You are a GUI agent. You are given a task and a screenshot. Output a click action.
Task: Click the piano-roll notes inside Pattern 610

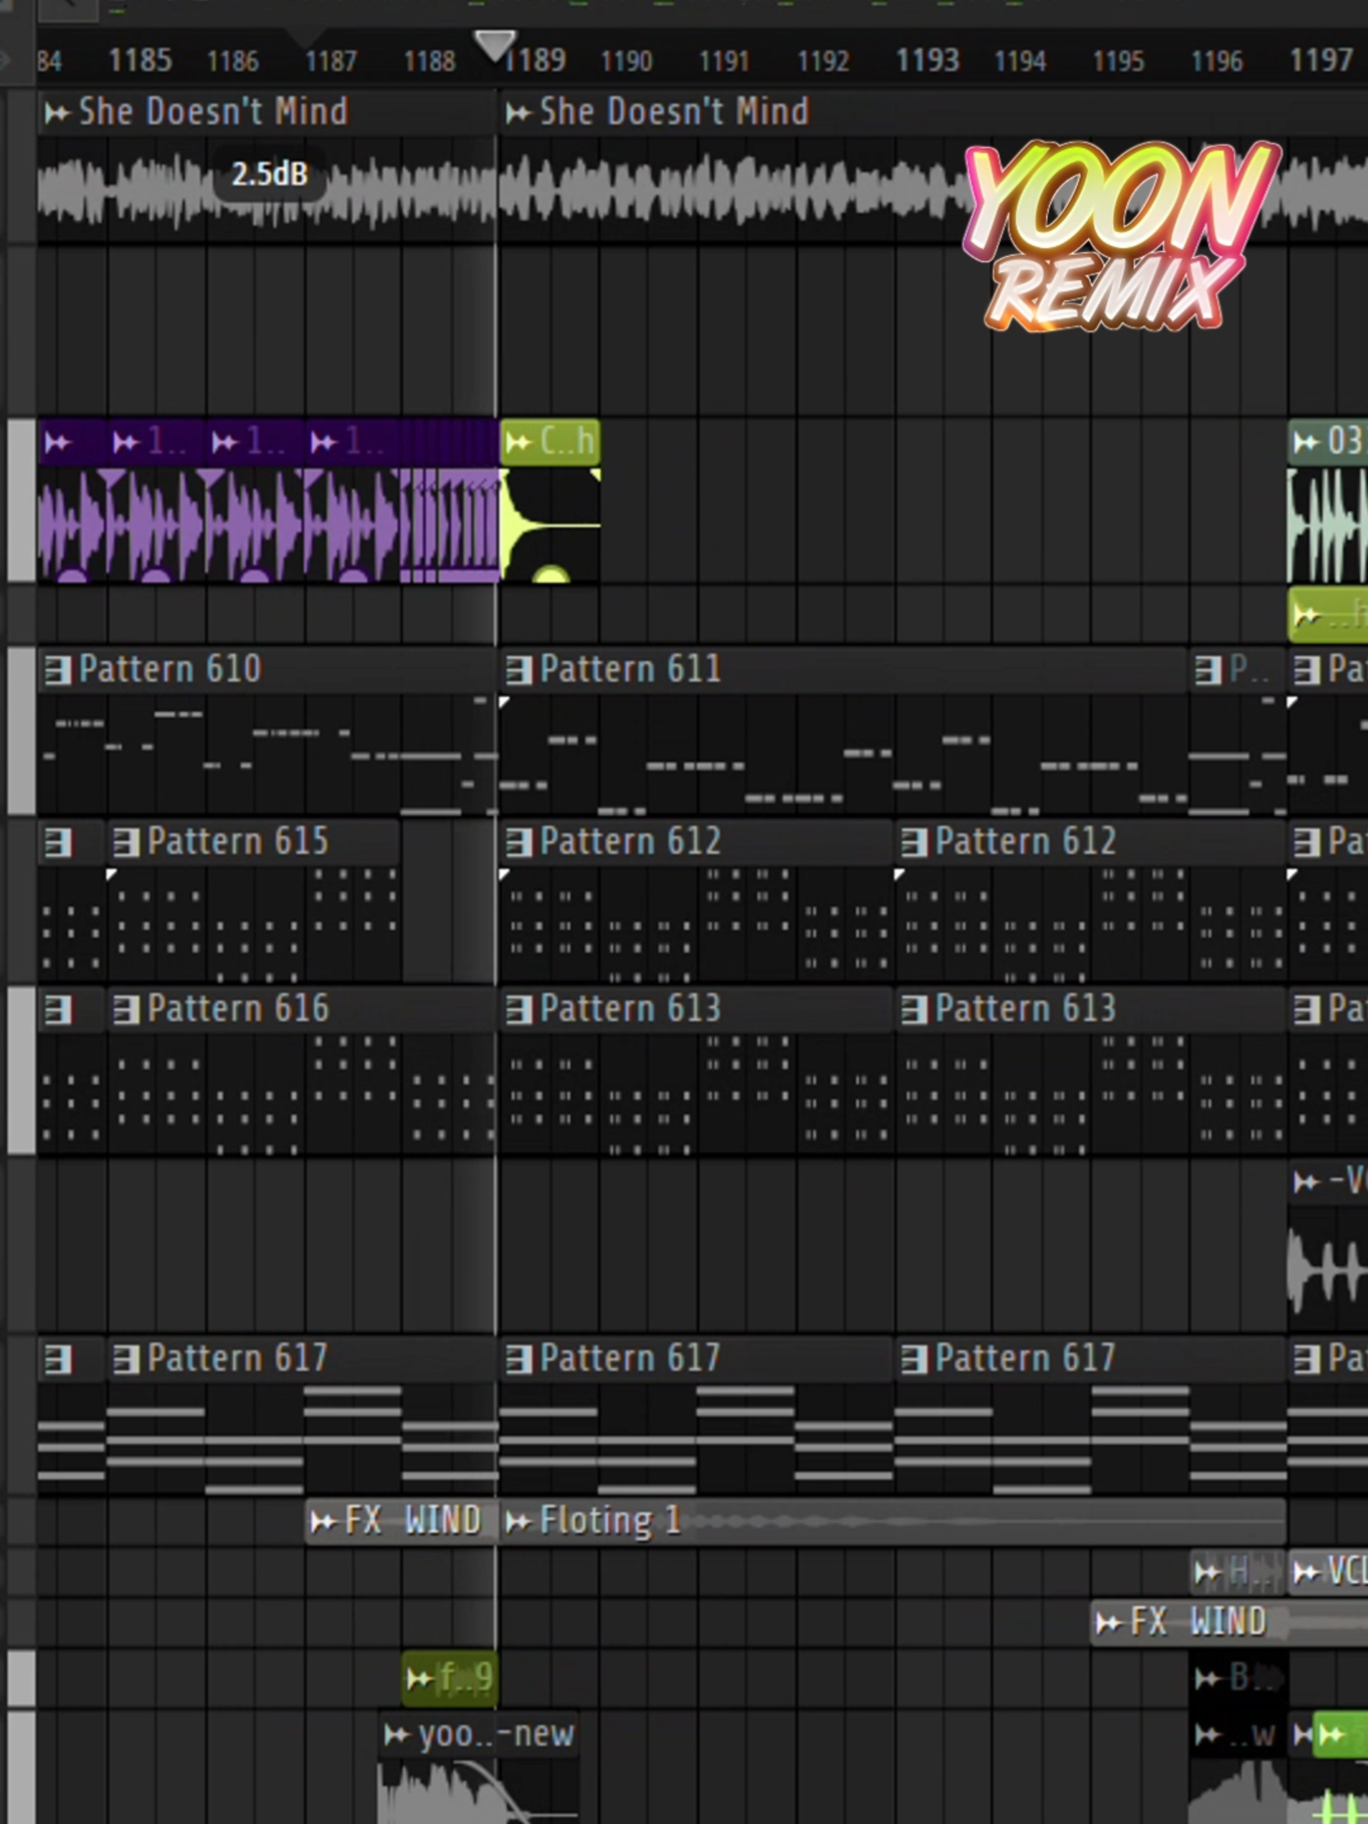pyautogui.click(x=267, y=755)
